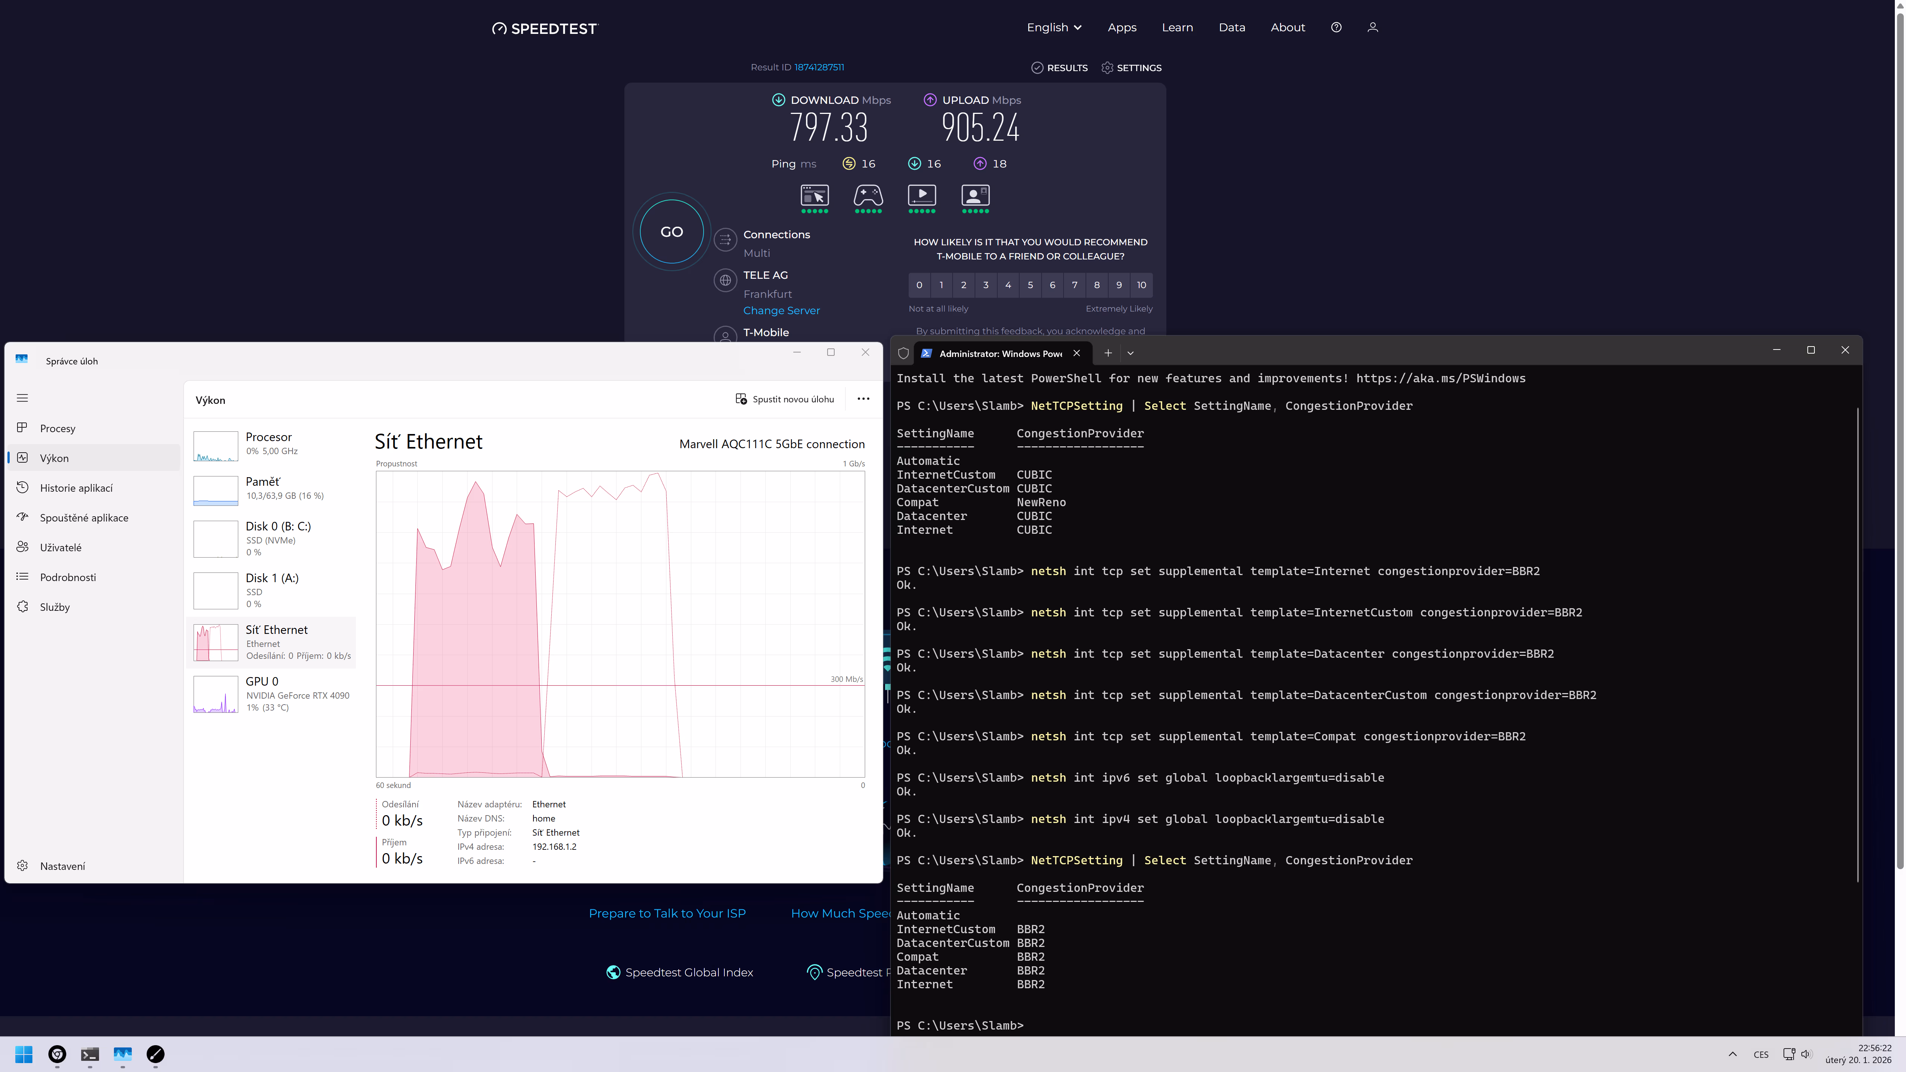Expand the English language dropdown
Viewport: 1906px width, 1072px height.
(1054, 28)
